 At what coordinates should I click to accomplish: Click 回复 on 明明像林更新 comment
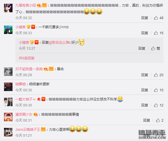[145, 90]
